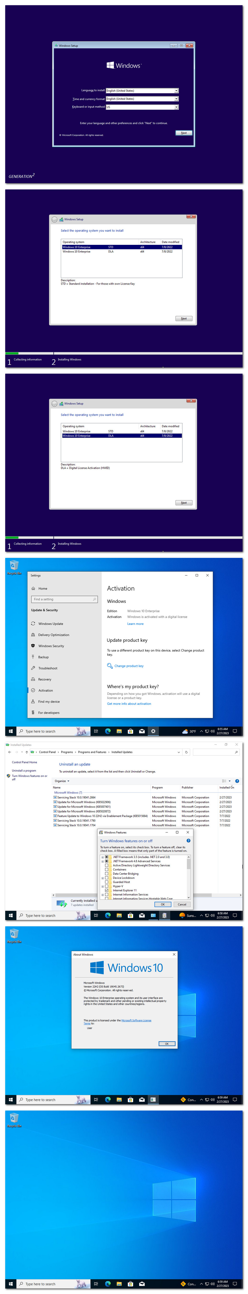248x1294 pixels.
Task: Collapse the Microsoft Windows (7) group
Action: tap(68, 793)
